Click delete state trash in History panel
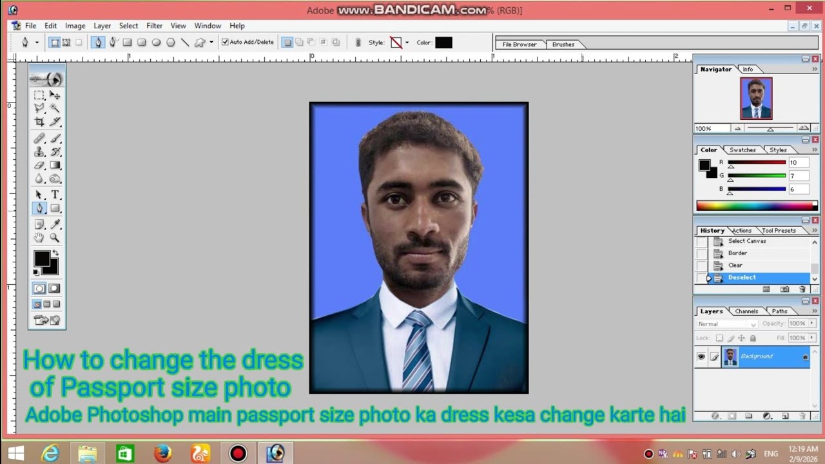Viewport: 825px width, 464px height. [x=802, y=289]
